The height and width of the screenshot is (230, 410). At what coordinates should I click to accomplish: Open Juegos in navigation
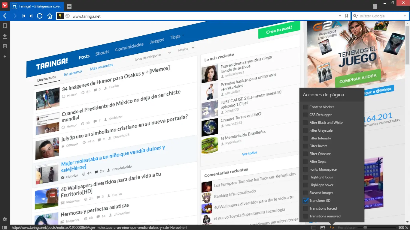click(157, 41)
